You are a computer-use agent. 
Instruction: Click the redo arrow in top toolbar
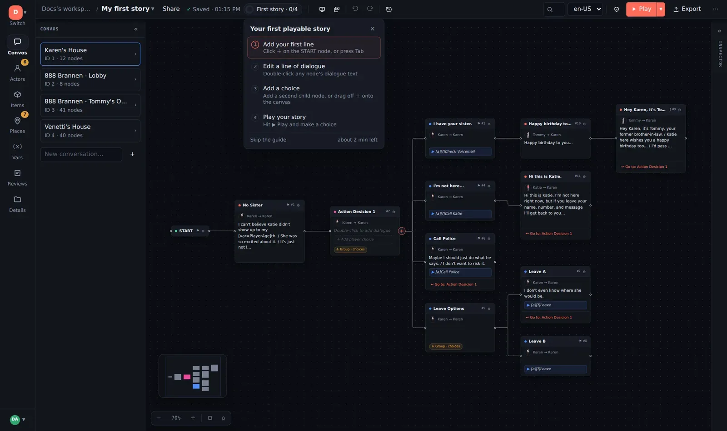click(x=370, y=9)
